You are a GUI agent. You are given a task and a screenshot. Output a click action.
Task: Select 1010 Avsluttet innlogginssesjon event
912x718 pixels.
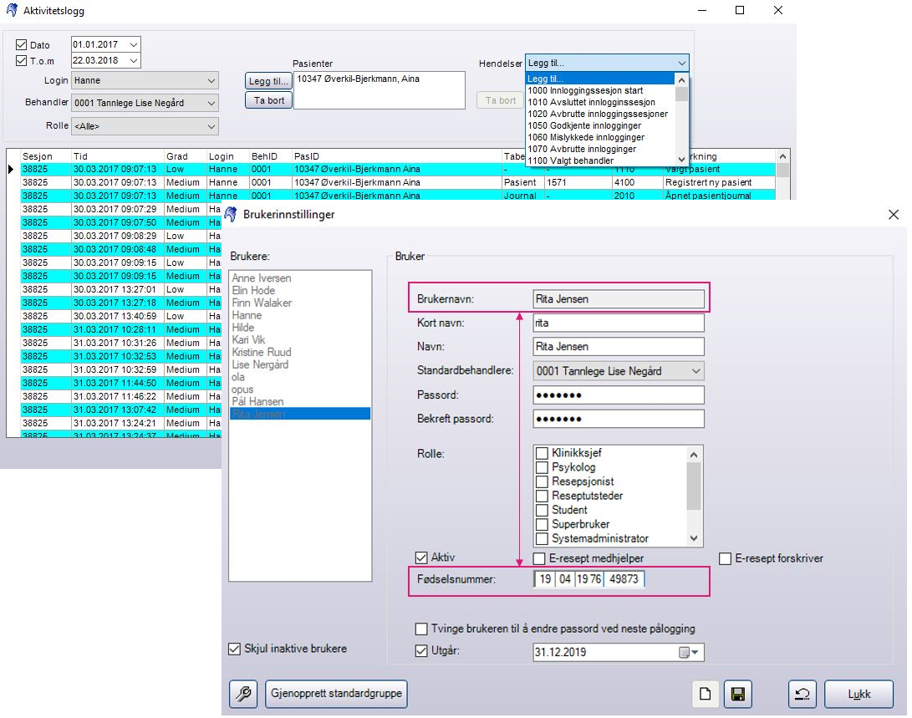coord(599,102)
